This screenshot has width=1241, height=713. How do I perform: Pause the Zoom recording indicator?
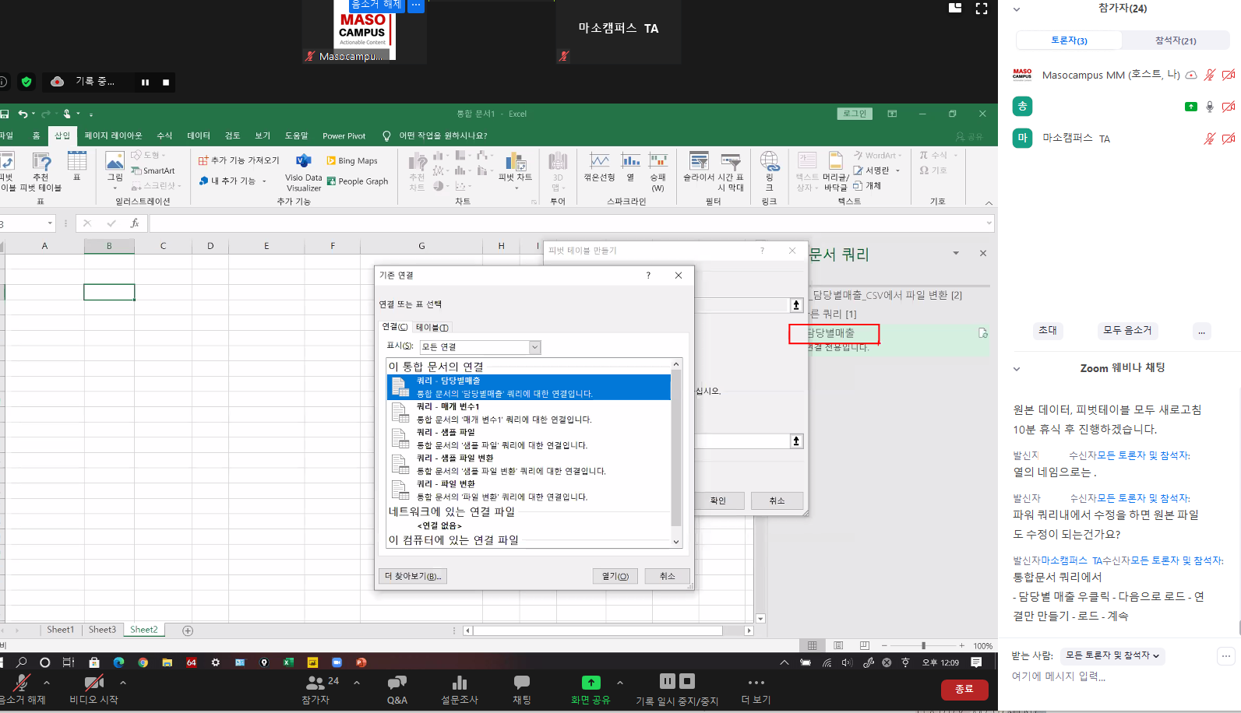(x=145, y=82)
